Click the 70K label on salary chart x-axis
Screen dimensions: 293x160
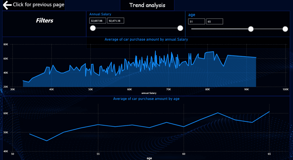pyautogui.click(x=169, y=89)
